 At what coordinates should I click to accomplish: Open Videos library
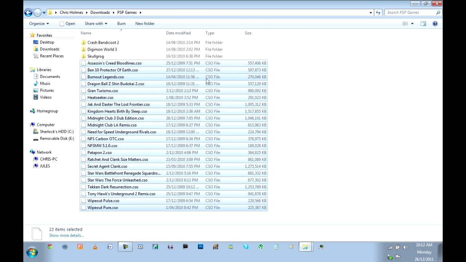point(46,98)
